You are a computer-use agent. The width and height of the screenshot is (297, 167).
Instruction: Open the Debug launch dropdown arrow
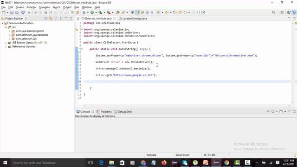(x=88, y=13)
